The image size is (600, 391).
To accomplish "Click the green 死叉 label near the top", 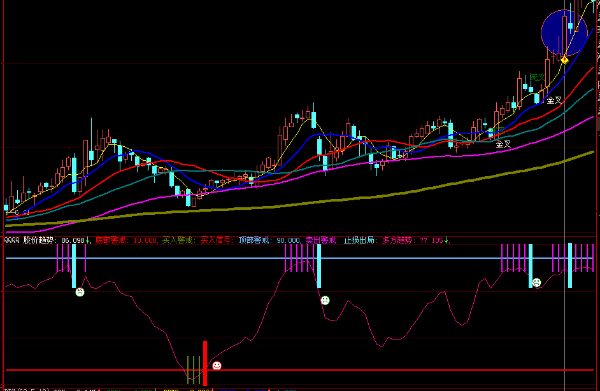I will [538, 78].
